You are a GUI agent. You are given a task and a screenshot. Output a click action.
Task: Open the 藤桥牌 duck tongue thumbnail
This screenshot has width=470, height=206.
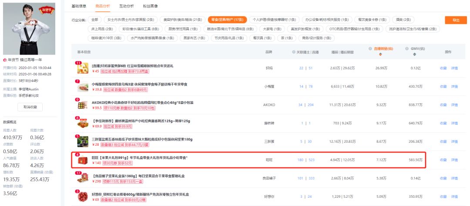click(x=83, y=124)
